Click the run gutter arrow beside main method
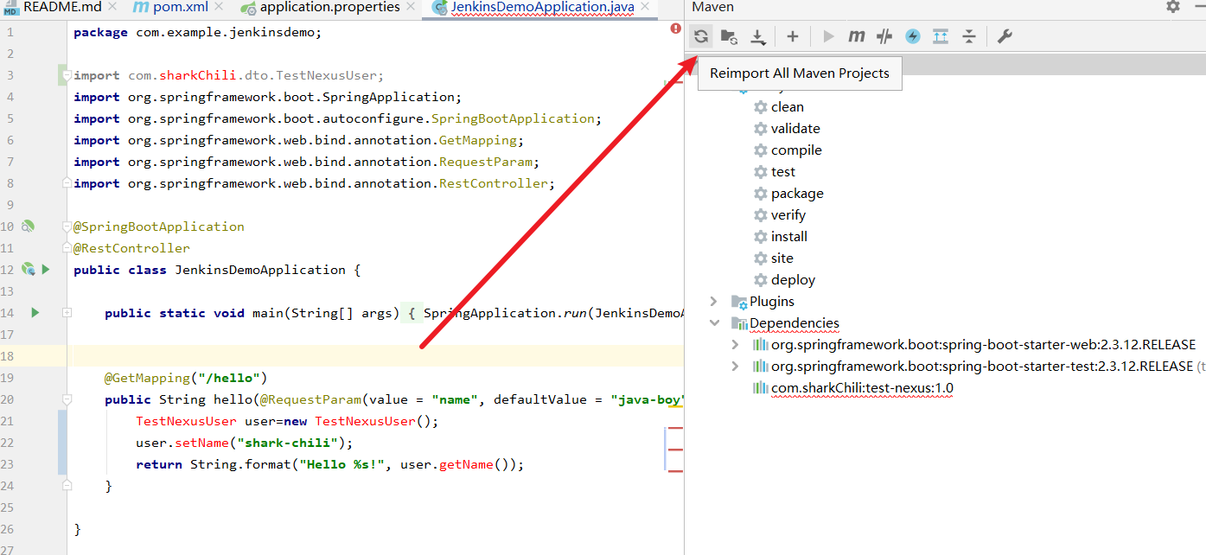 click(35, 312)
